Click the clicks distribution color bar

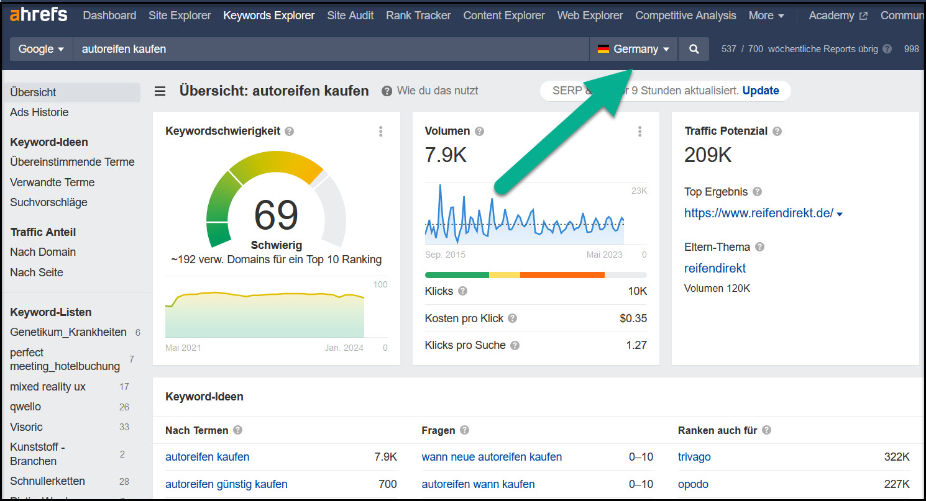(x=536, y=275)
